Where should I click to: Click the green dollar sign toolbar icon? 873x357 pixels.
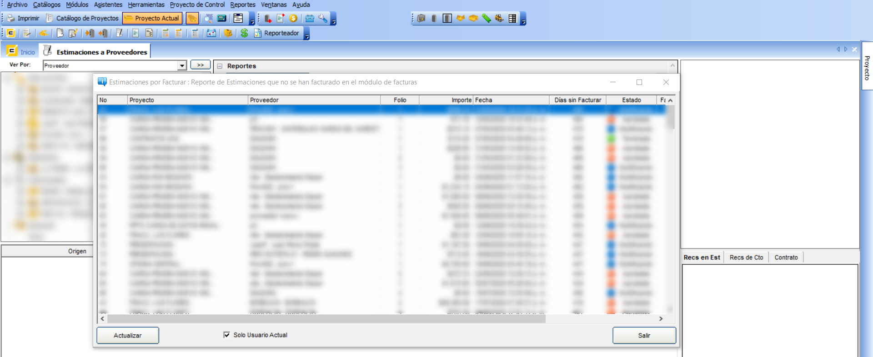point(244,33)
